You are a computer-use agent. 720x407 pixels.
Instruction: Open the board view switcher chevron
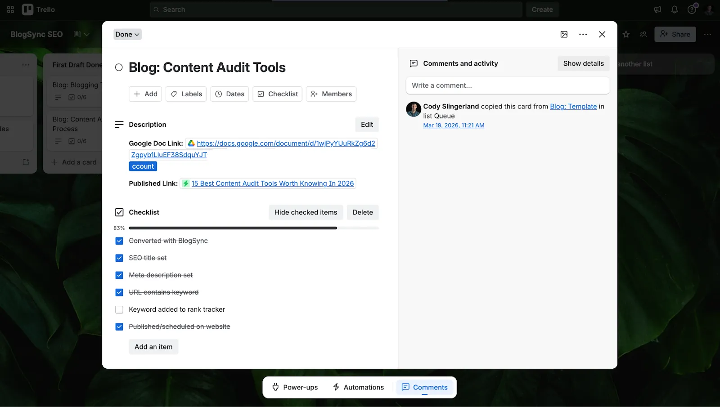coord(87,34)
